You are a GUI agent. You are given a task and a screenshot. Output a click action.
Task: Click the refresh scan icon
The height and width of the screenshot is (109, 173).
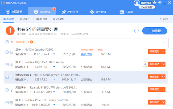tap(137, 31)
